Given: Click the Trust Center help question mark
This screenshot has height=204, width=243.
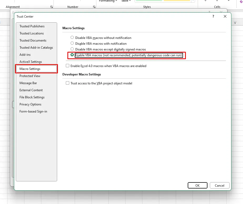Looking at the screenshot, I should click(x=213, y=16).
